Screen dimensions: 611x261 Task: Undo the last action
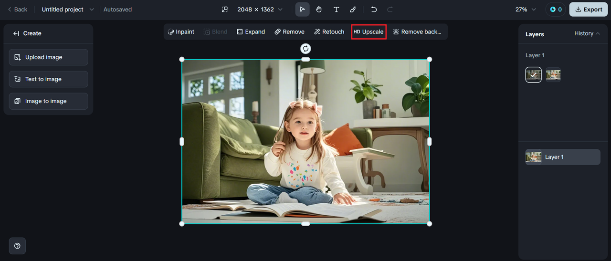pyautogui.click(x=374, y=10)
